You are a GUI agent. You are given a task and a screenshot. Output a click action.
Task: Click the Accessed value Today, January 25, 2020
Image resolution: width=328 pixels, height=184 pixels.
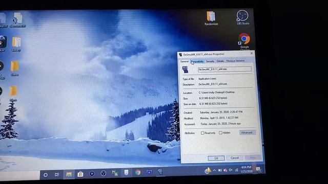tap(221, 124)
